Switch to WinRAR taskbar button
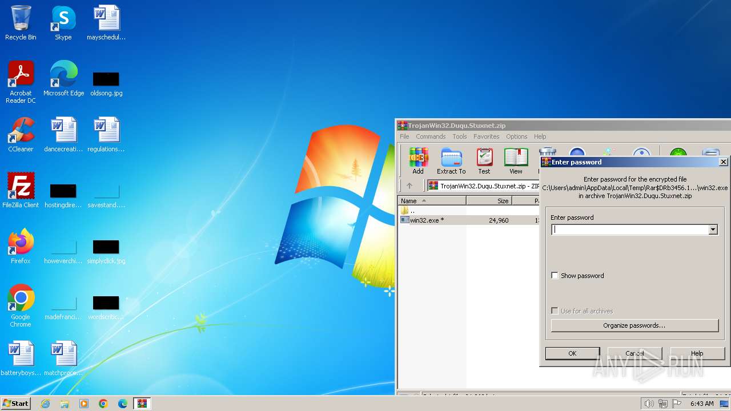731x411 pixels. tap(142, 404)
